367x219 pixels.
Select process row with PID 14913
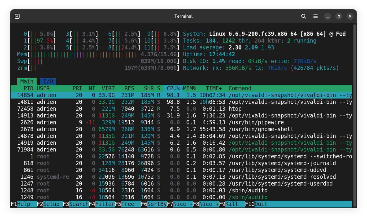tap(181, 116)
